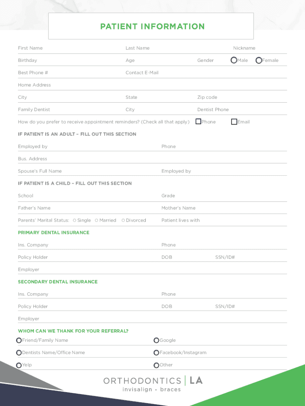Select the Male gender radio button
Image resolution: width=305 pixels, height=406 pixels.
[x=234, y=60]
